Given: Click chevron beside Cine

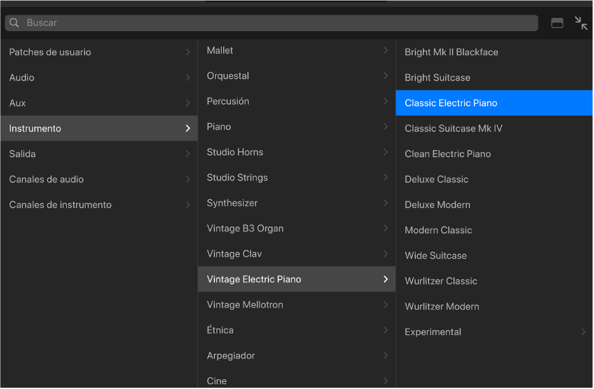Looking at the screenshot, I should [x=385, y=381].
